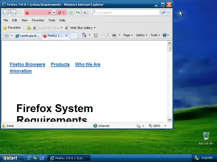The width and height of the screenshot is (217, 162).
Task: Open a new blank tab
Action: [74, 36]
